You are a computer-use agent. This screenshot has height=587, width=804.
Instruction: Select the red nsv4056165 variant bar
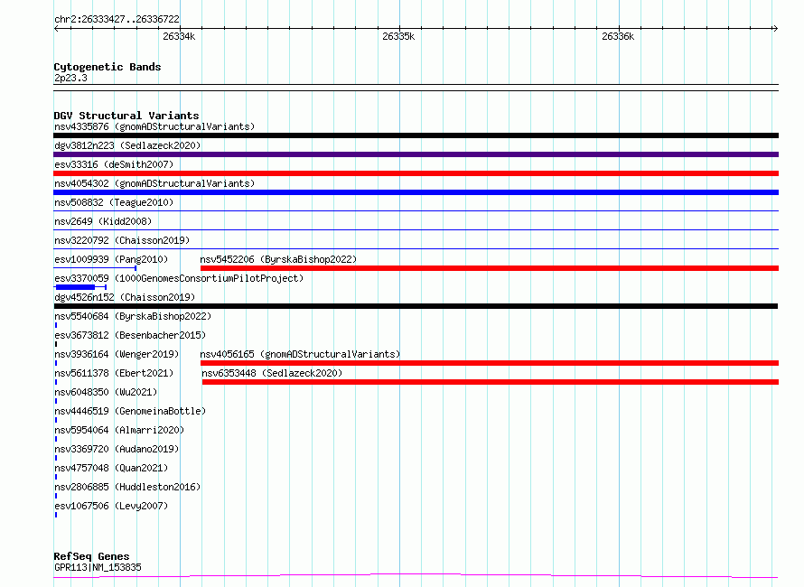point(490,363)
